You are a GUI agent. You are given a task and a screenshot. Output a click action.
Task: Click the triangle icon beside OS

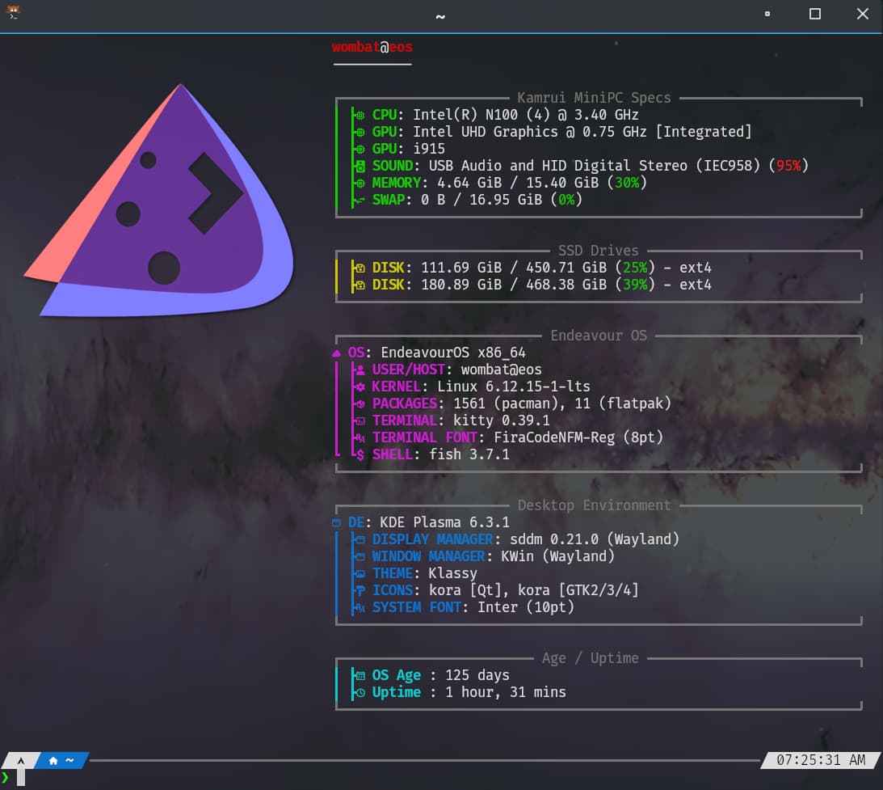[336, 353]
